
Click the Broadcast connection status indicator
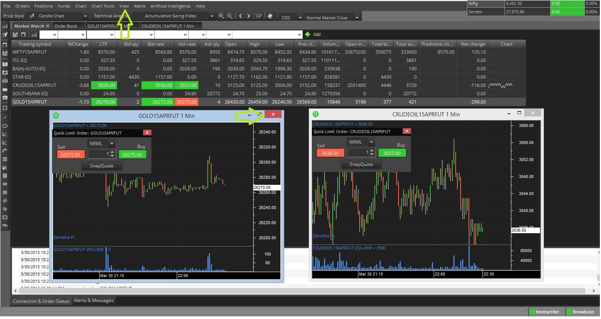tap(581, 312)
